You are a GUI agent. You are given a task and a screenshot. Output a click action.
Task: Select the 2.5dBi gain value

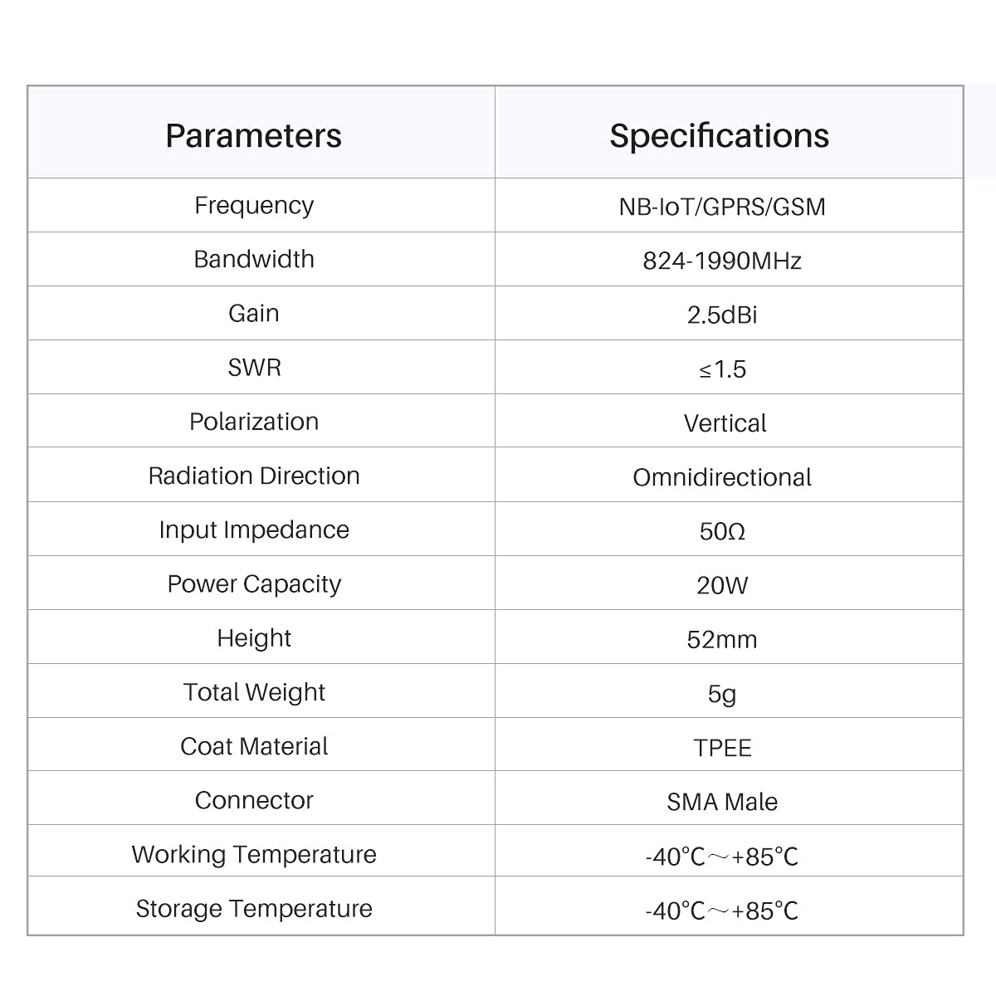point(722,315)
